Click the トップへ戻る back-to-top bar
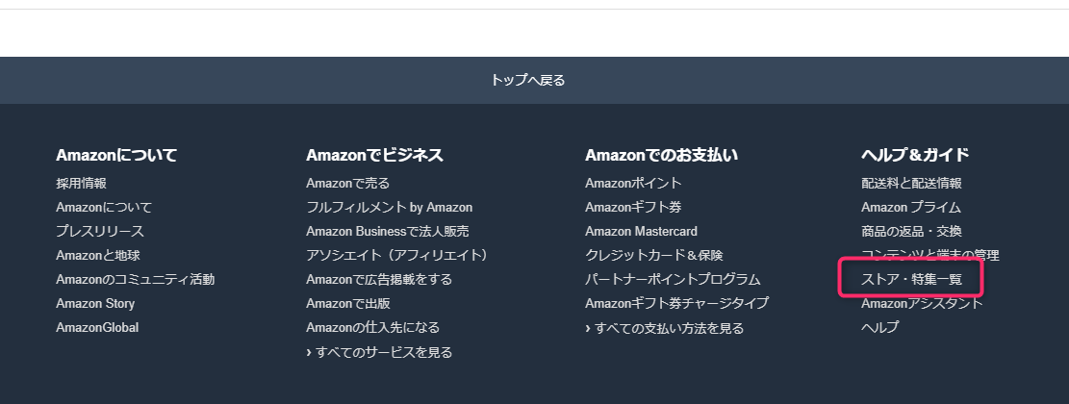Screen dimensions: 1069x404 [527, 80]
